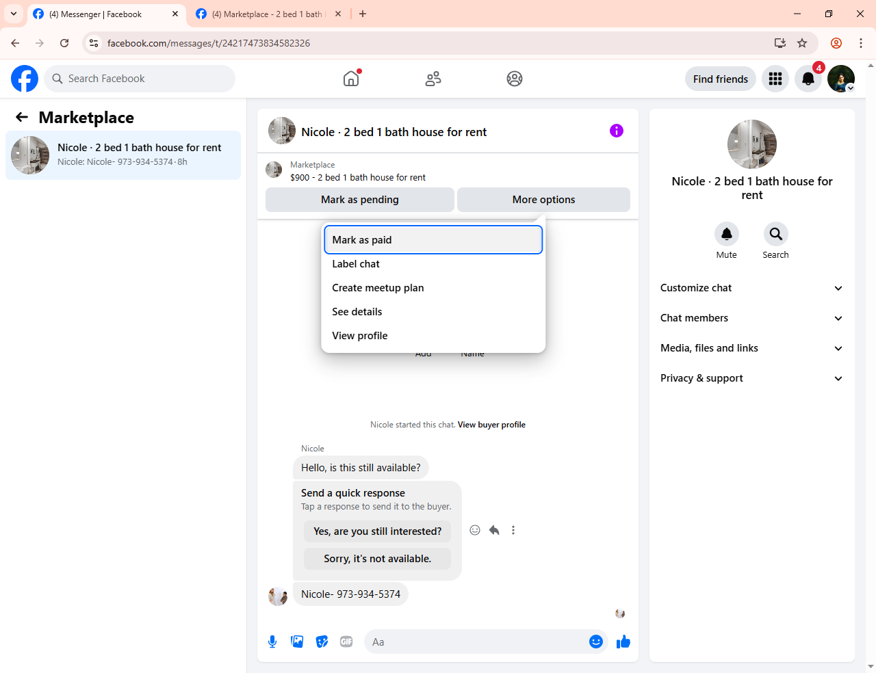Click 'Nicole- 973-934-5374' message bubble
Screen dimensions: 876x673
click(x=350, y=594)
